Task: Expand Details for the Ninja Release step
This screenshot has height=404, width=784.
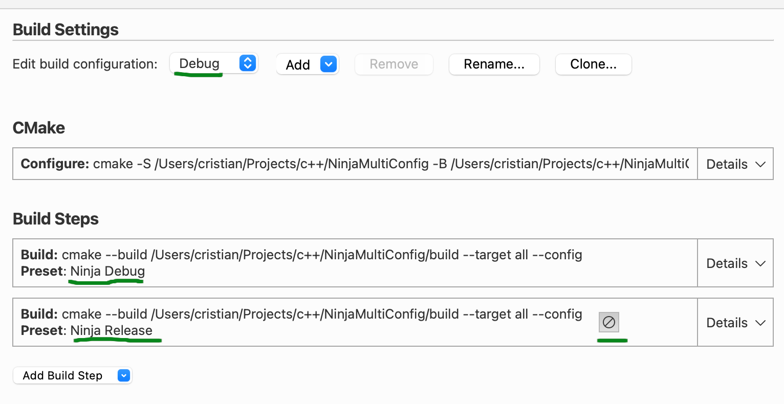Action: pyautogui.click(x=735, y=323)
